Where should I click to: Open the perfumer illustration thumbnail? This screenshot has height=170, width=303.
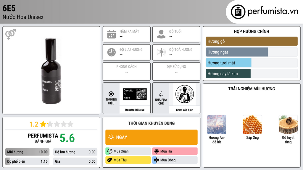[x=185, y=94]
